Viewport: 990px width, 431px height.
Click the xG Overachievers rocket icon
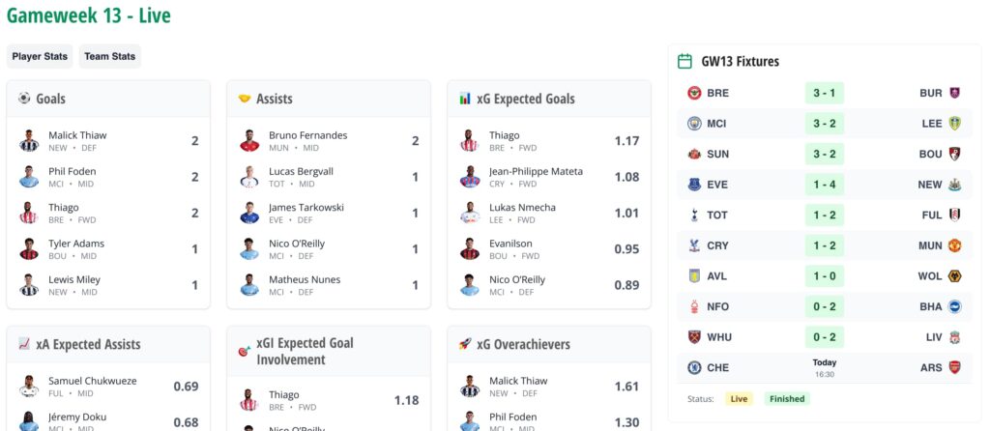465,344
